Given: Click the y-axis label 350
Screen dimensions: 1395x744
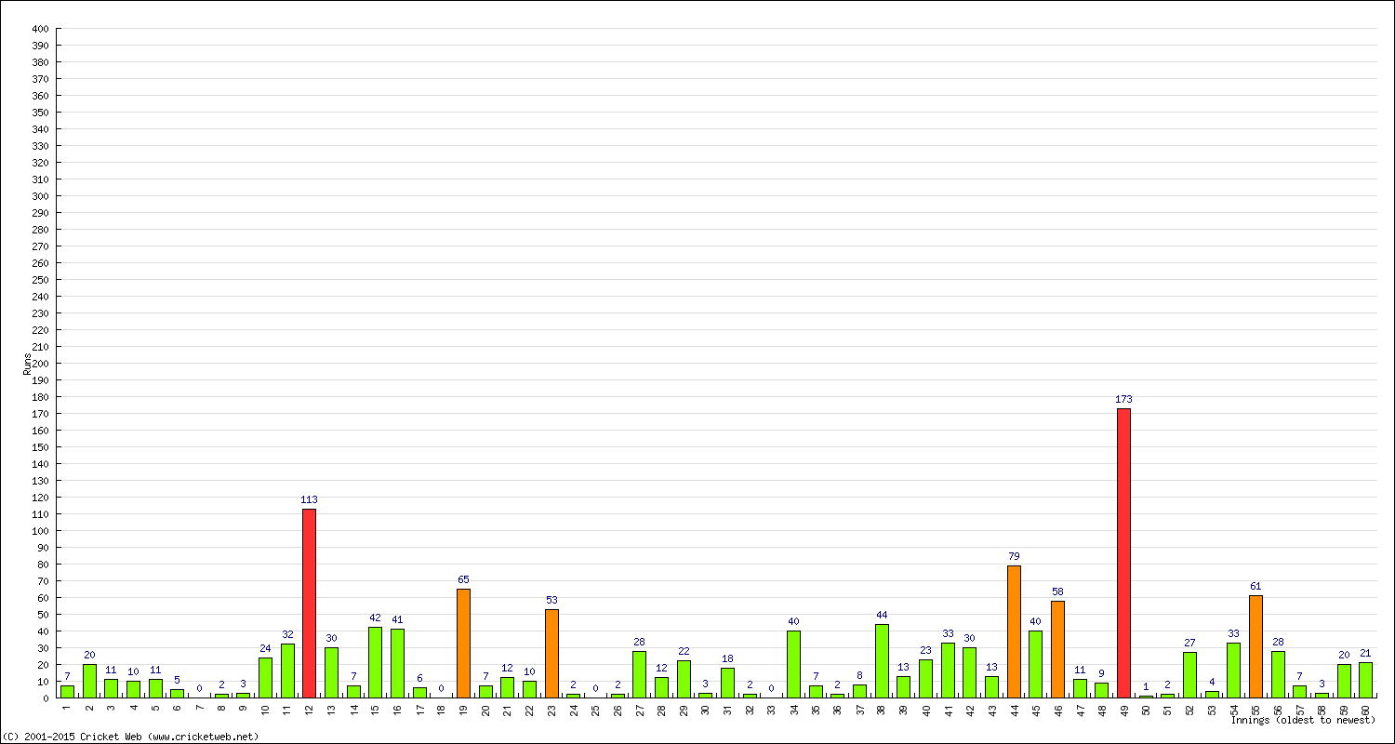Looking at the screenshot, I should (x=39, y=113).
